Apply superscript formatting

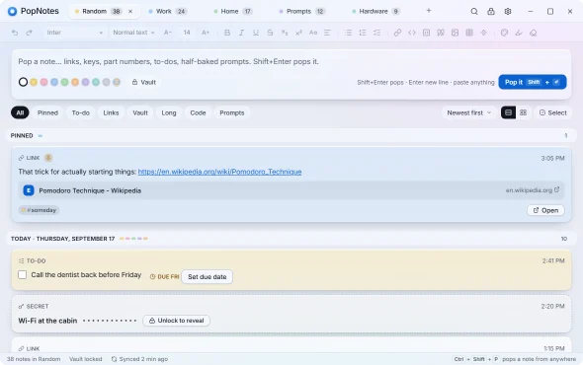(x=298, y=33)
